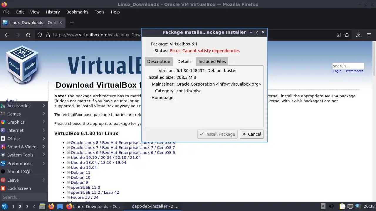
Task: Expand the Games submenu
Action: (23, 114)
